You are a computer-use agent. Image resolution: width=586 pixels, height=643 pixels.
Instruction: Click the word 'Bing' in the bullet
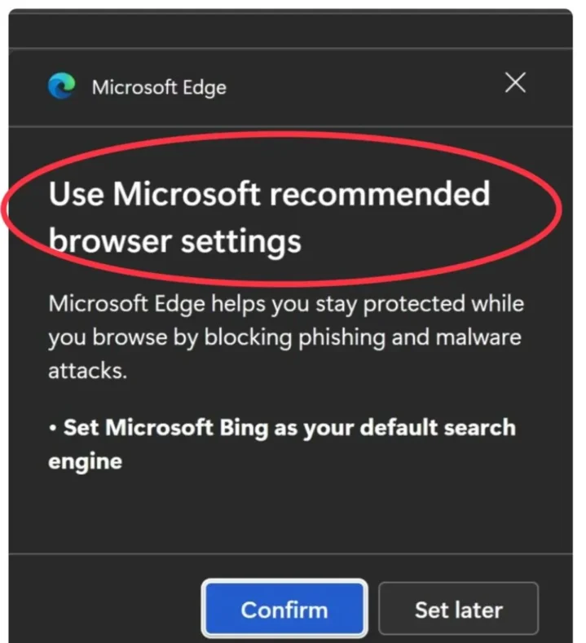(244, 428)
